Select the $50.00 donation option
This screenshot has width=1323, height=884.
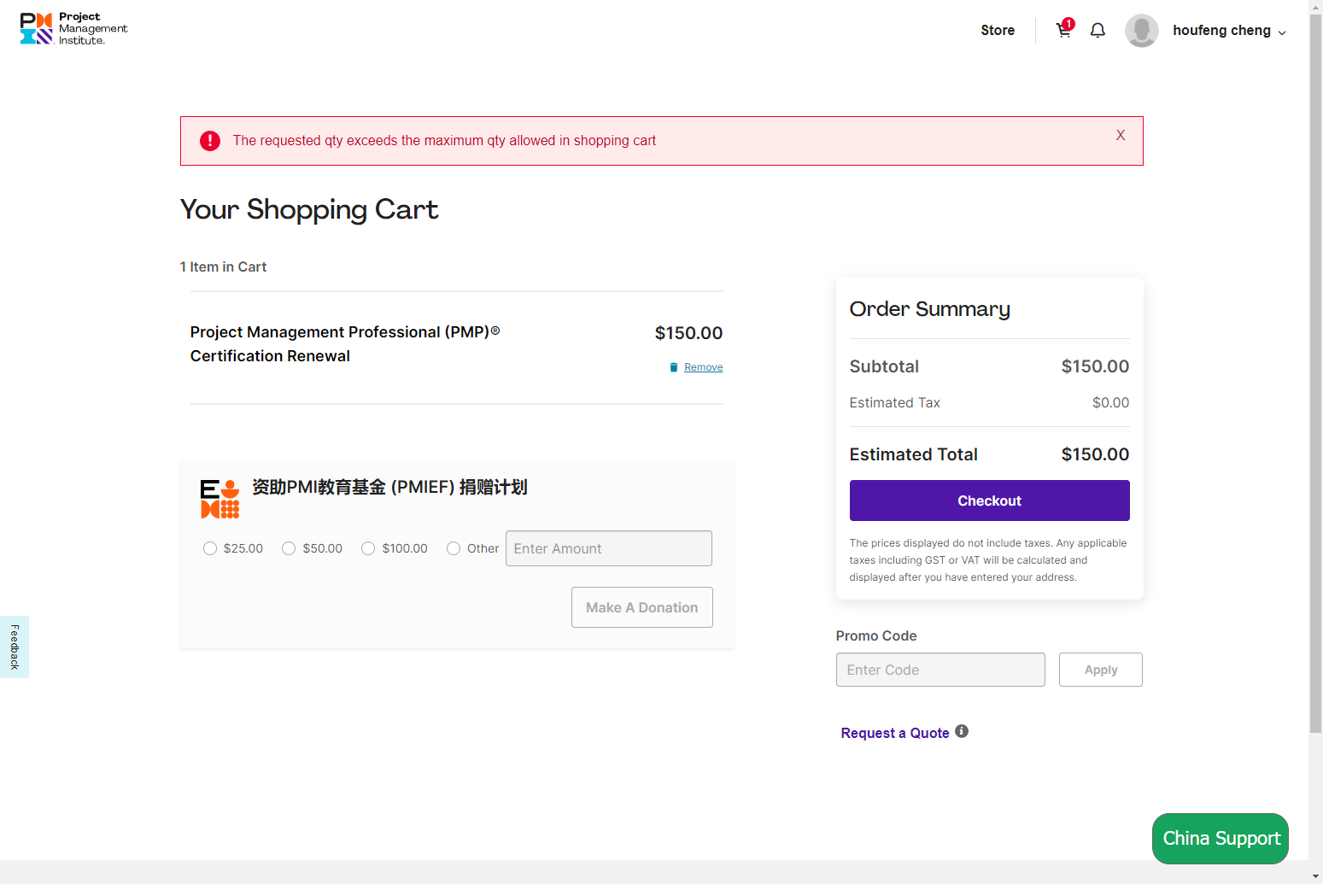click(289, 548)
